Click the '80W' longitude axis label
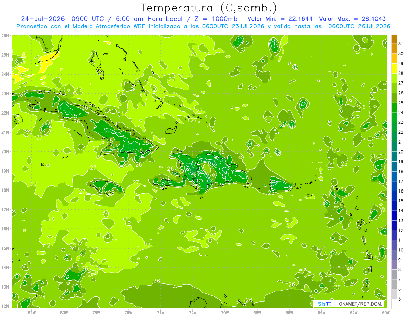Screen dimensions: 410x317 [64, 312]
